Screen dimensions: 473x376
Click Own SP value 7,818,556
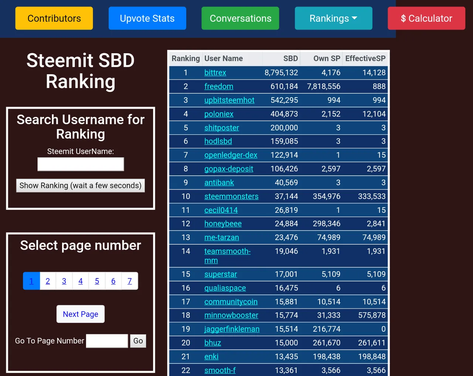pyautogui.click(x=324, y=86)
